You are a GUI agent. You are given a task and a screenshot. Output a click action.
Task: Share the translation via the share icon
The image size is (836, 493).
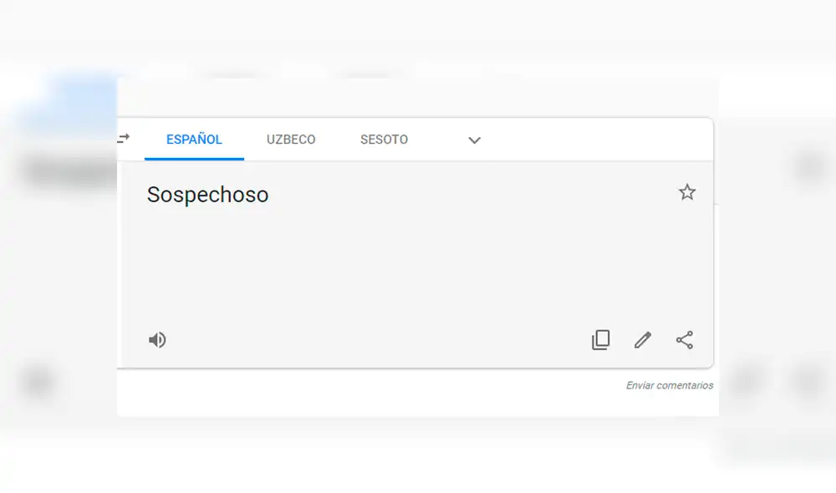[685, 339]
